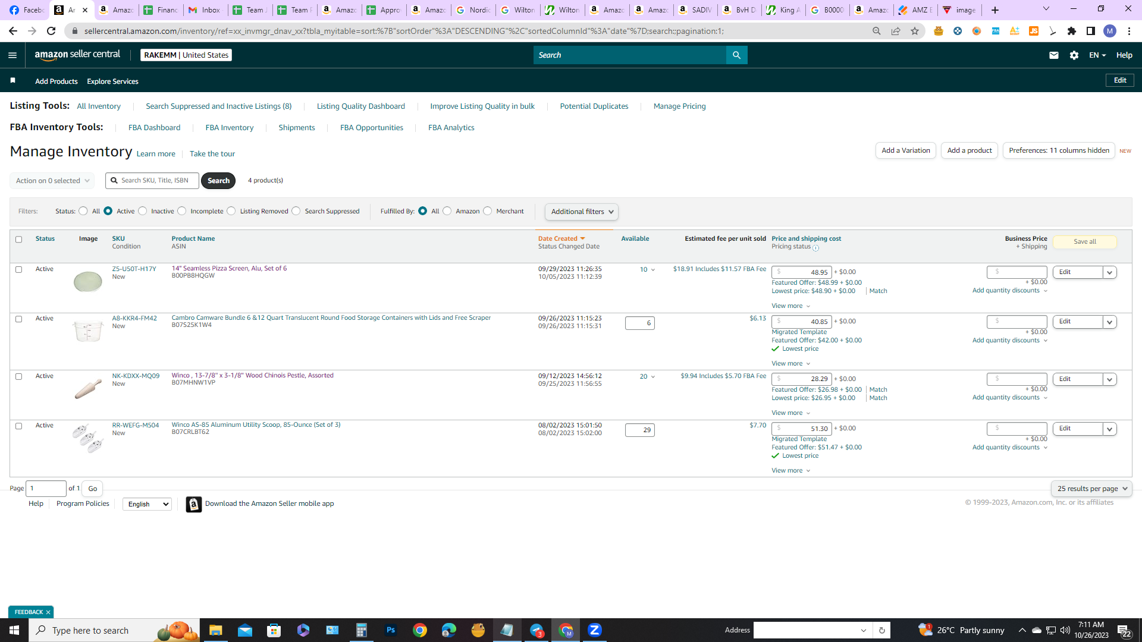Open the EN language dropdown
The height and width of the screenshot is (642, 1142).
(1097, 55)
